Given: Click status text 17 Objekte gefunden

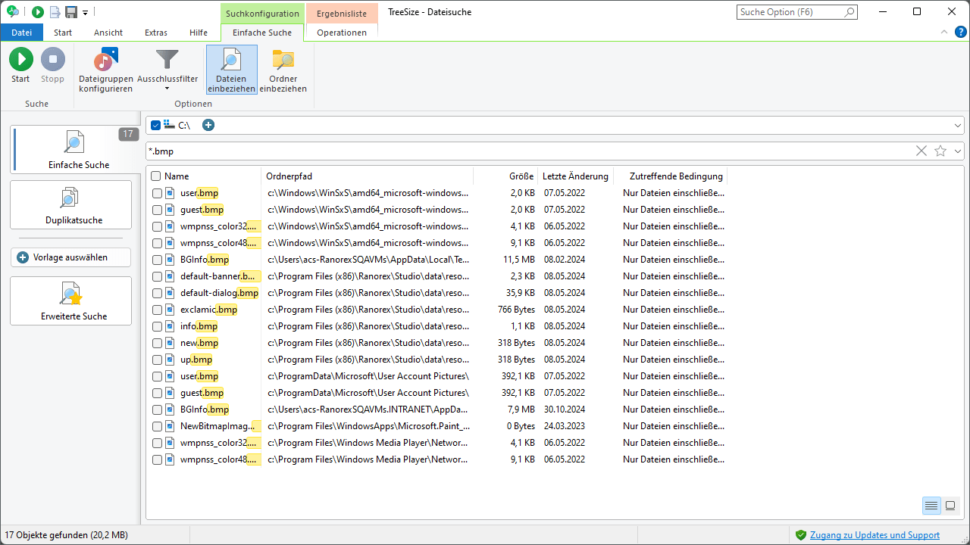Looking at the screenshot, I should (67, 535).
